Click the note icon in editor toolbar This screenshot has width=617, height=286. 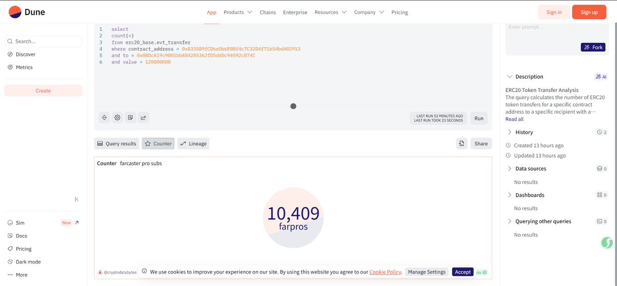pos(131,118)
